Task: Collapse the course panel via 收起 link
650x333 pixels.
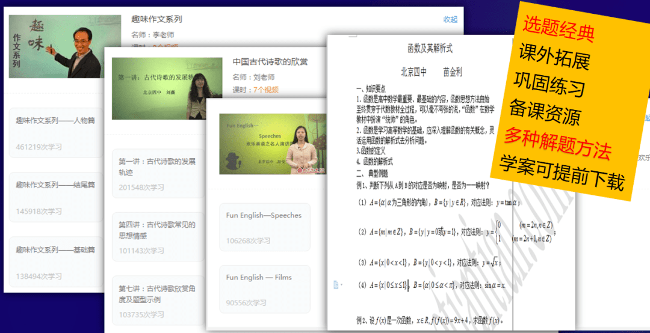Action: click(450, 20)
